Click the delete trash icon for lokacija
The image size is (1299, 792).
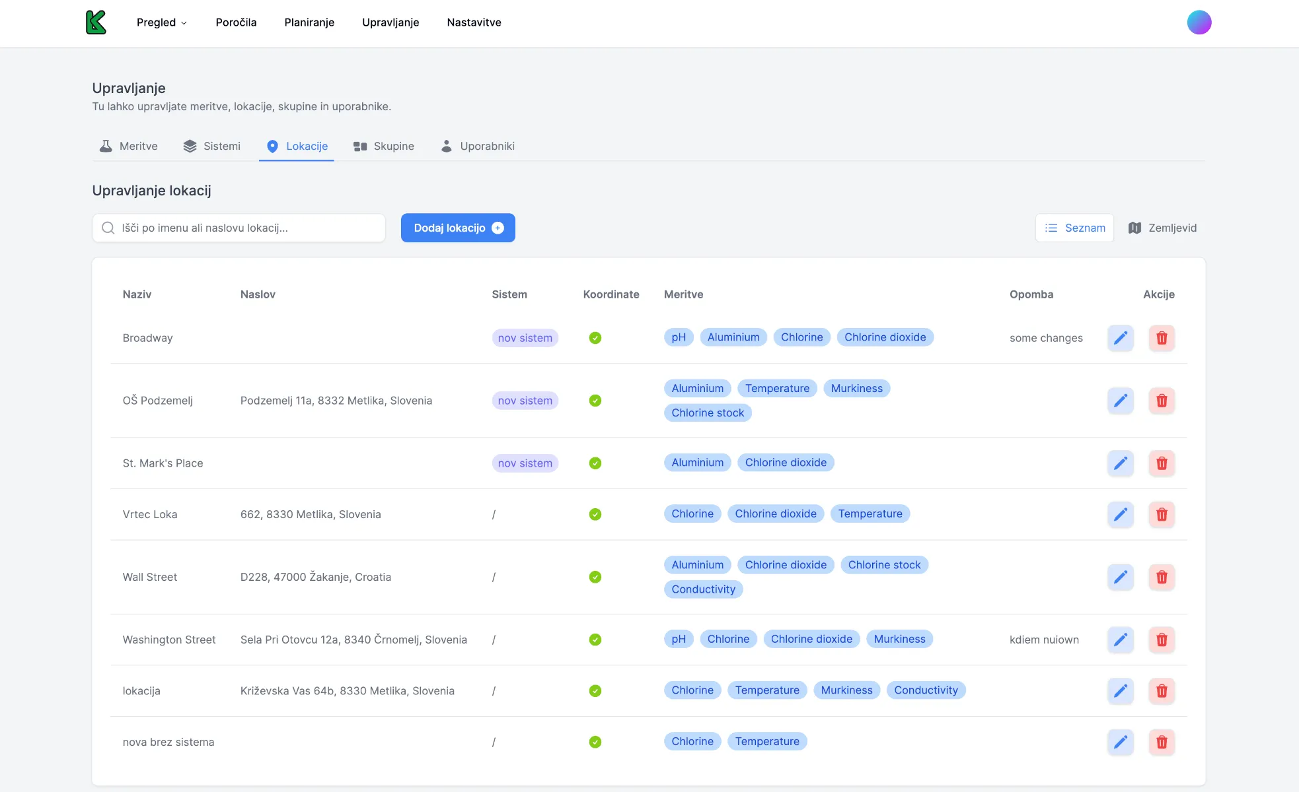(x=1162, y=690)
